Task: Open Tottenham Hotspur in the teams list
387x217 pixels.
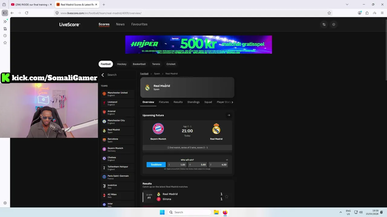Action: click(x=118, y=168)
